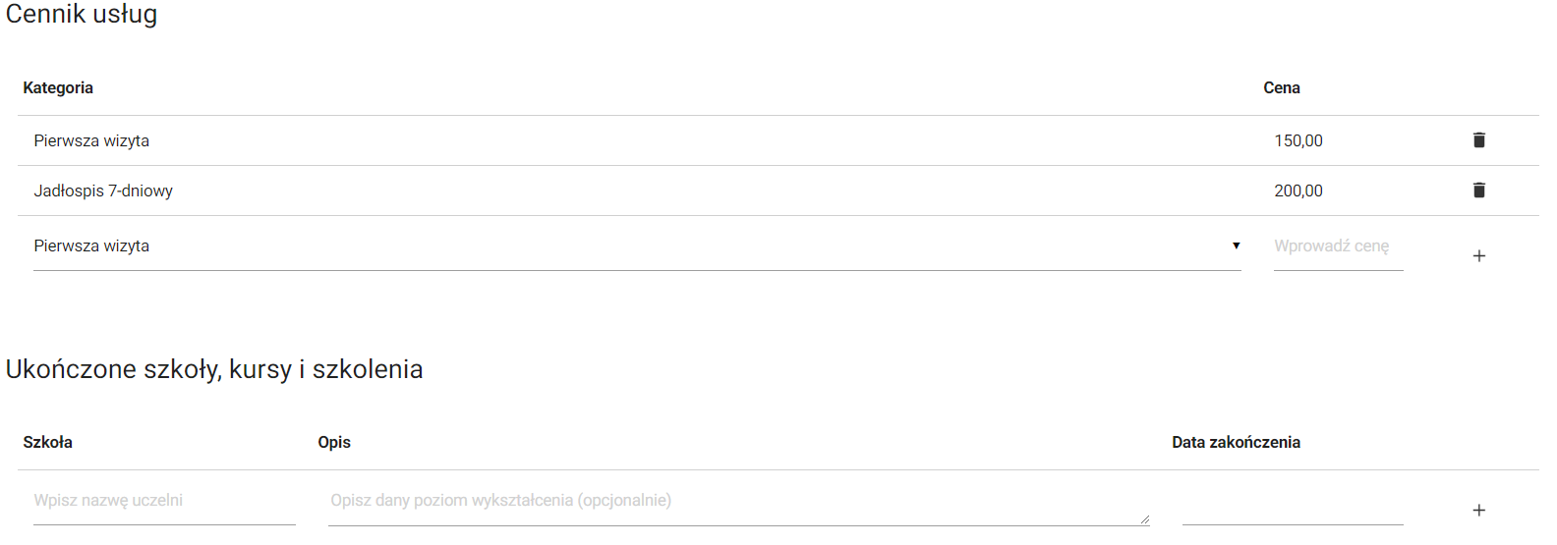Click the "Data zakończenia" column header
Viewport: 1557px width, 545px height.
(1236, 443)
